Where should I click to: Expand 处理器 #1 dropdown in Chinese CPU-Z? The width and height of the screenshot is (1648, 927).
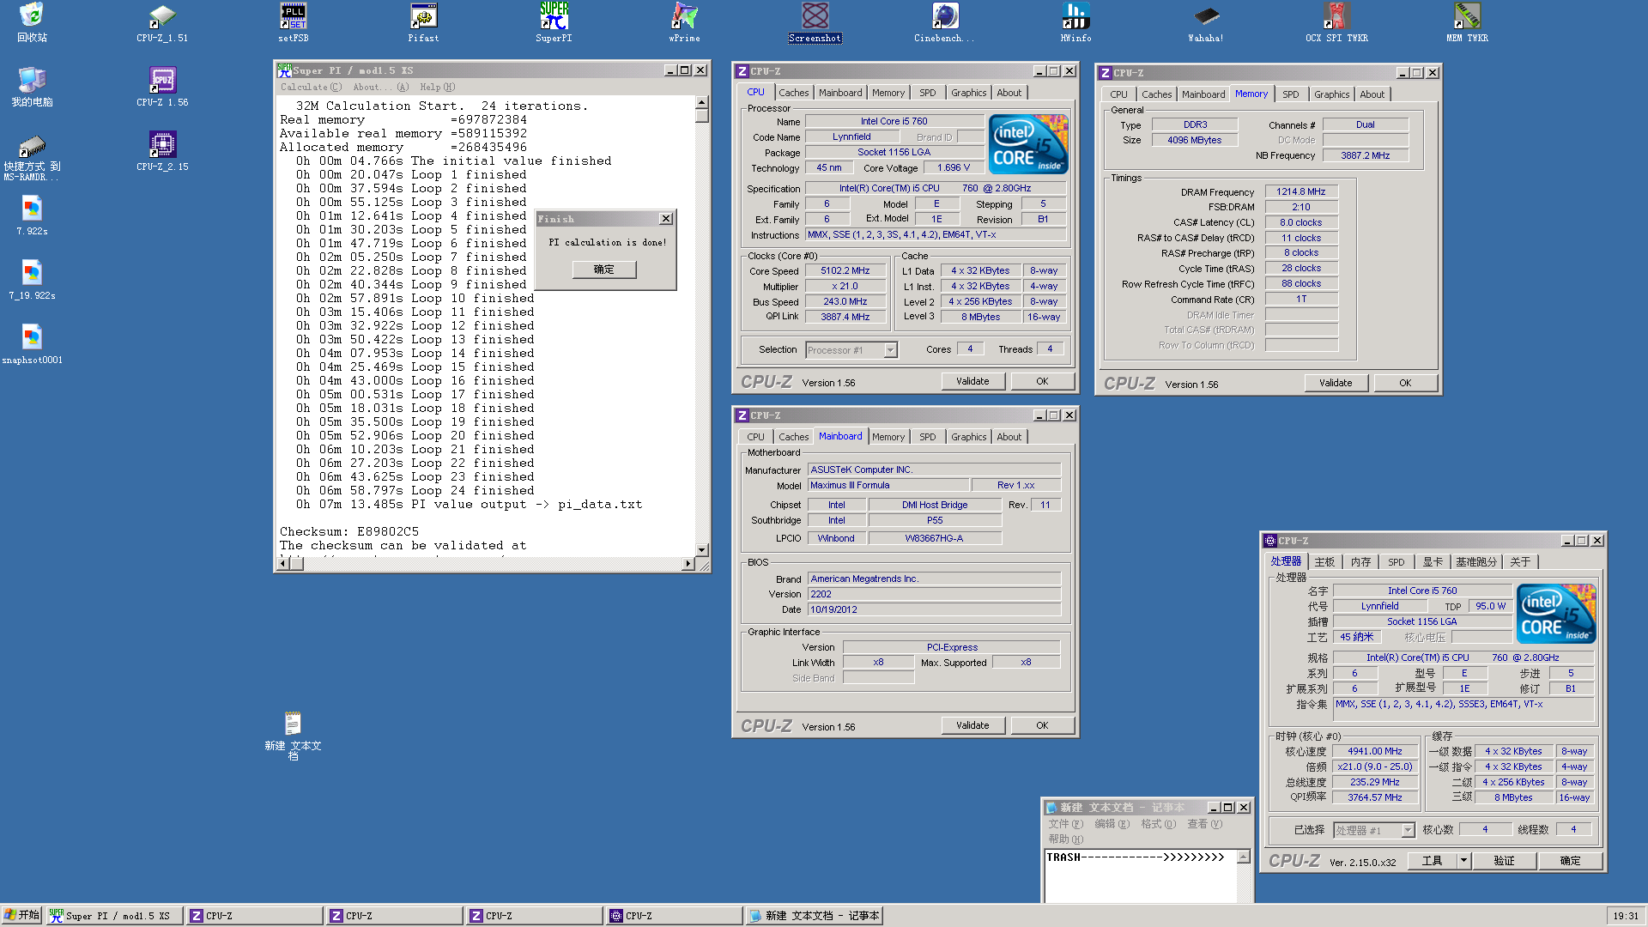click(x=1408, y=830)
